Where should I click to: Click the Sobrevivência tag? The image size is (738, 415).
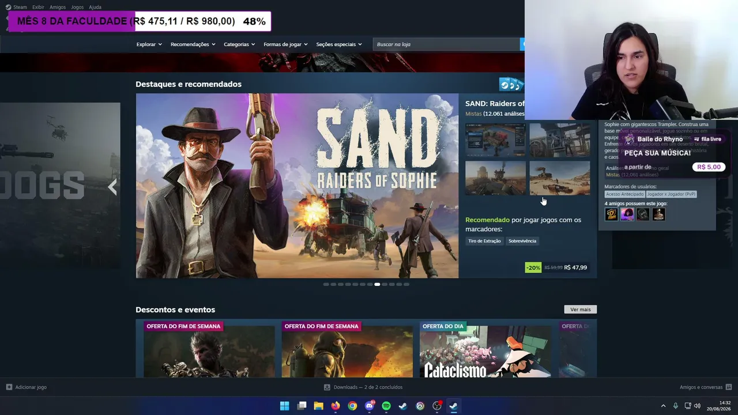click(x=522, y=241)
